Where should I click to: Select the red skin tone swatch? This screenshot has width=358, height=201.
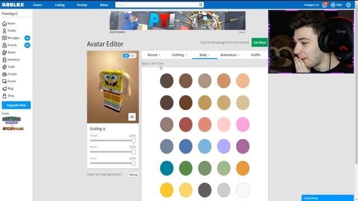point(186,125)
